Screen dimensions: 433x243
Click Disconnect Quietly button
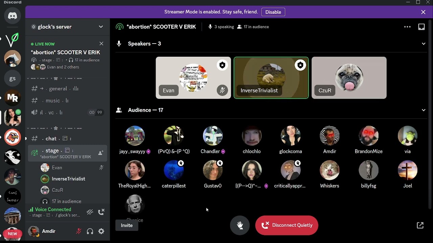tap(287, 225)
